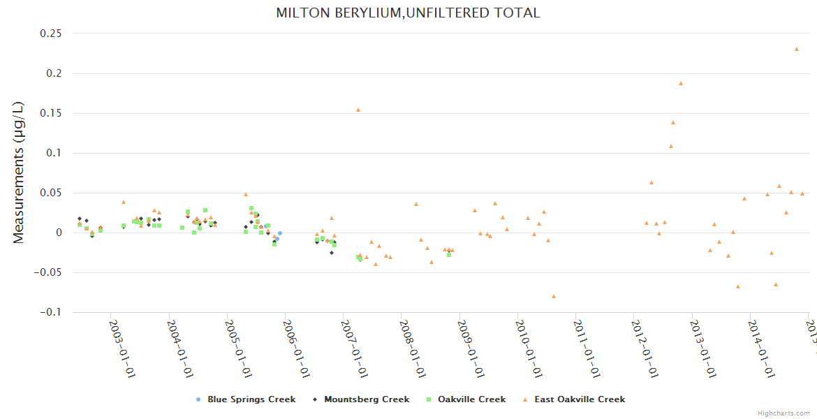
Task: Click the blue circle legend symbol
Action: click(x=198, y=399)
